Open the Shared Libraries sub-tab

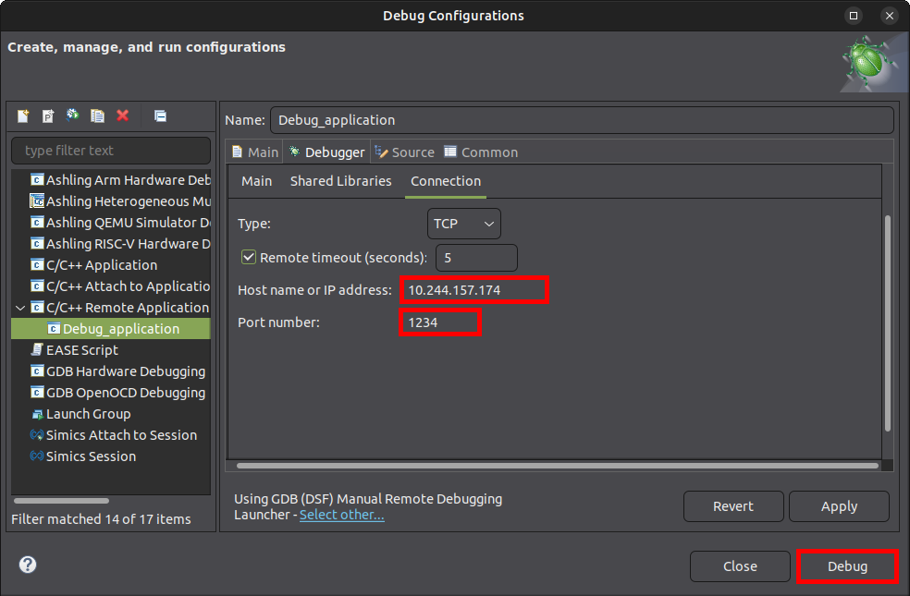340,181
